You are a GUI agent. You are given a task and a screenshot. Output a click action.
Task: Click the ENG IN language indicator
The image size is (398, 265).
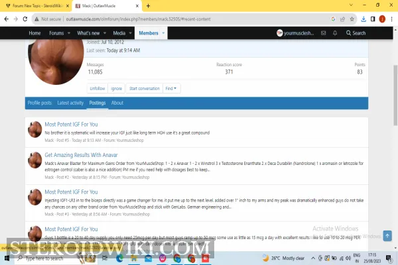click(x=357, y=258)
